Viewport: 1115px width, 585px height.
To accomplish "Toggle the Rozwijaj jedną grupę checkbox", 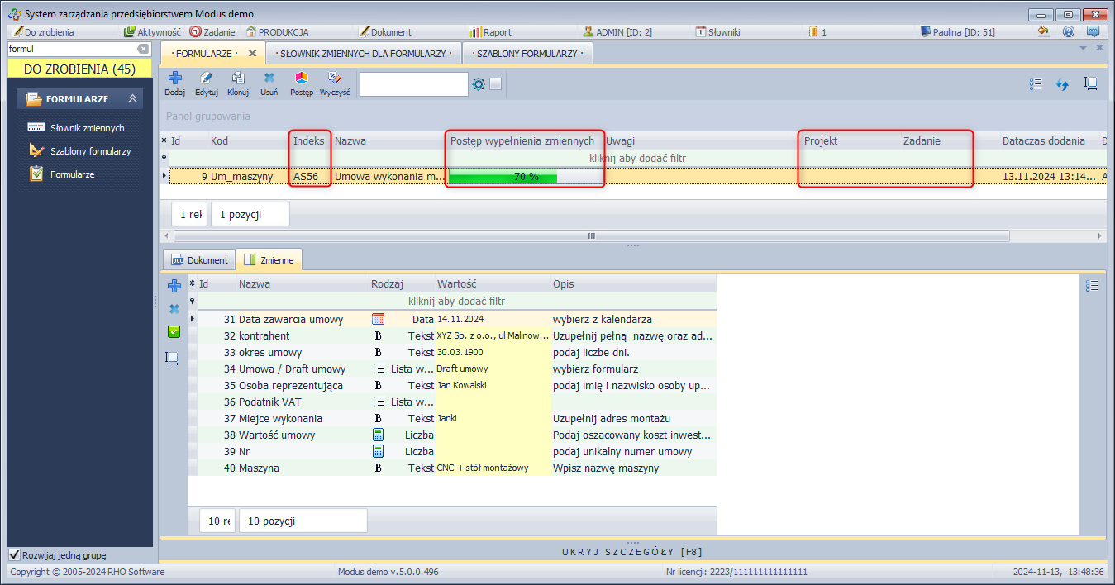I will coord(14,555).
